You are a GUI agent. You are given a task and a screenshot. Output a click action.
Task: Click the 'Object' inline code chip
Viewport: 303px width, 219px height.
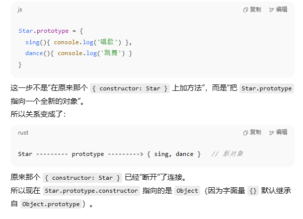point(187,191)
